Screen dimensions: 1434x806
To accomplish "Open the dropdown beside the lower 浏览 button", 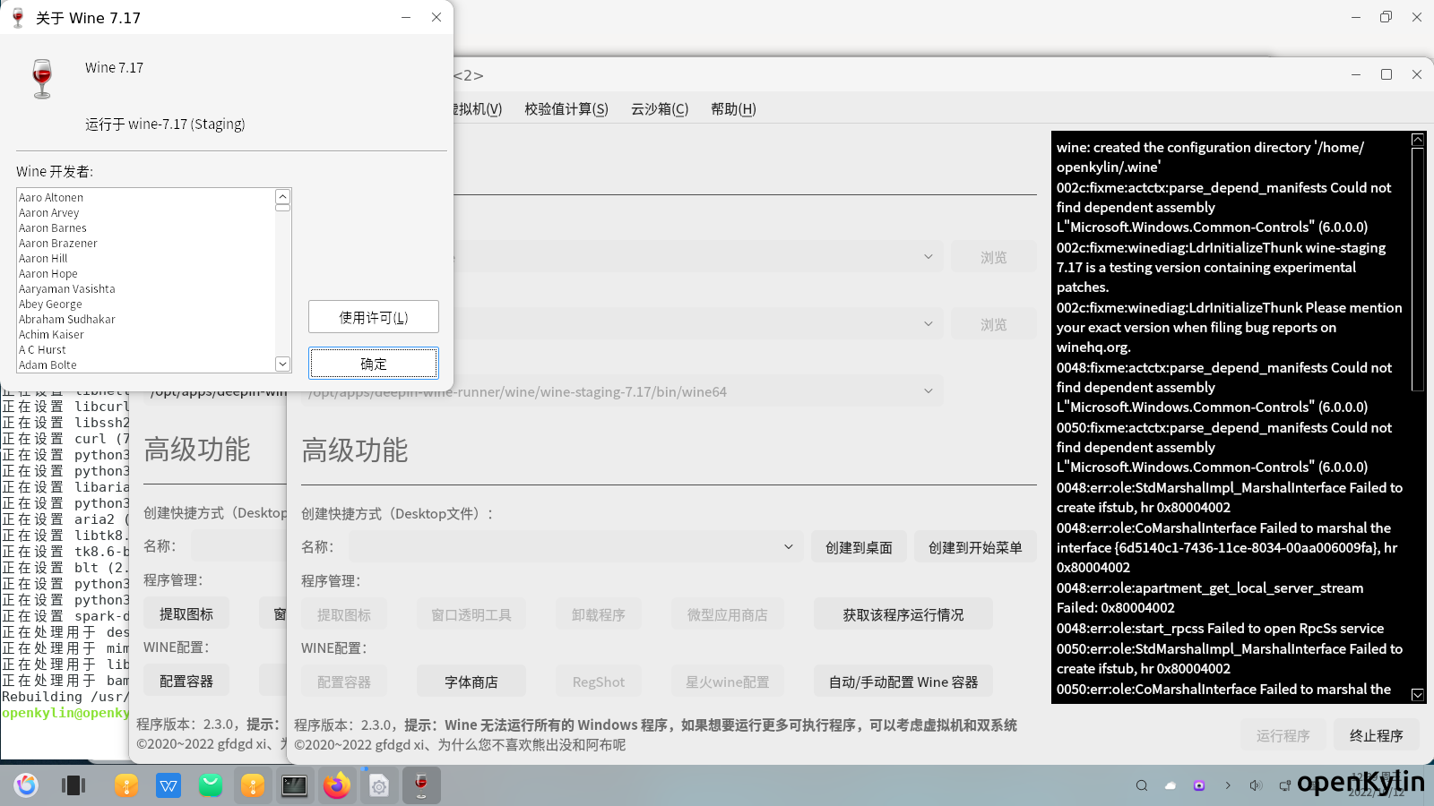I will pyautogui.click(x=928, y=324).
